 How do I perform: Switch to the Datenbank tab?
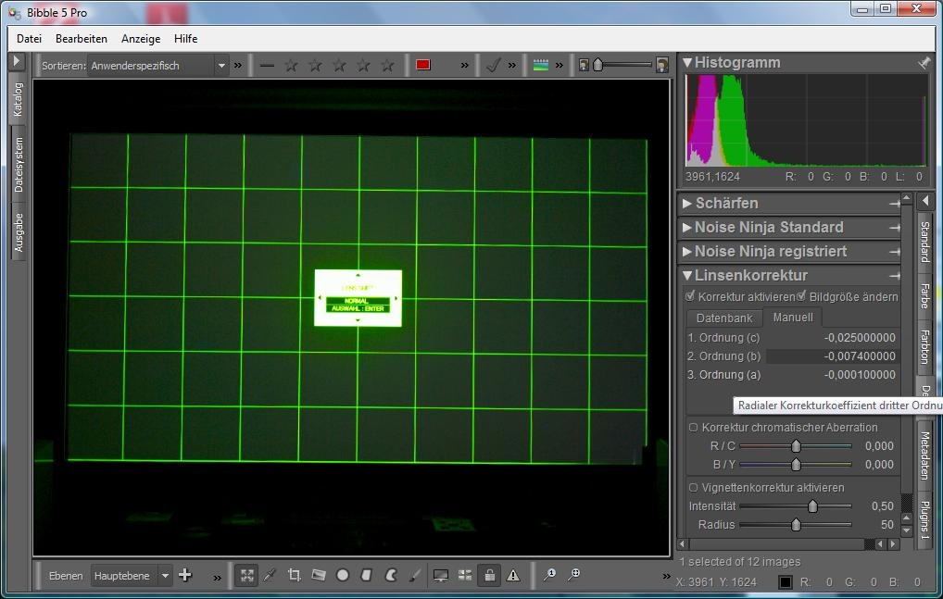[724, 318]
